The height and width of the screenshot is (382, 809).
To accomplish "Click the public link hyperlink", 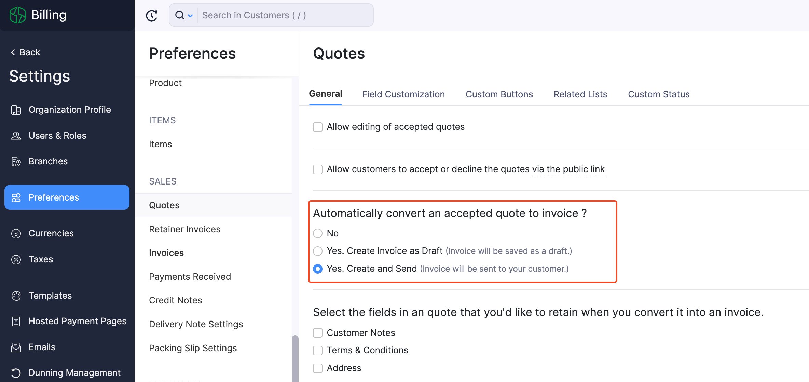I will 568,169.
